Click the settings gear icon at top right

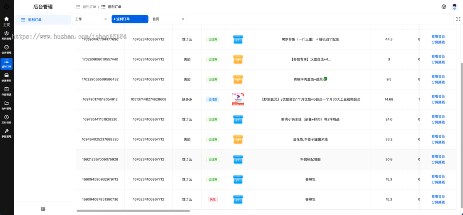coord(444,7)
